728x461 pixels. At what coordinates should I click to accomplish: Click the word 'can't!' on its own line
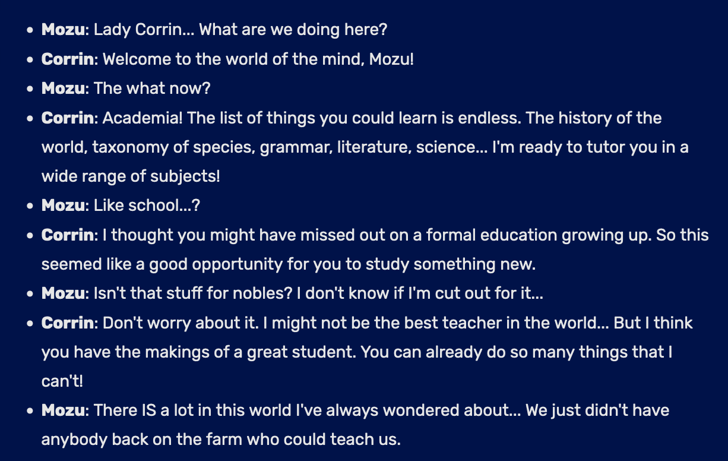[x=62, y=381]
